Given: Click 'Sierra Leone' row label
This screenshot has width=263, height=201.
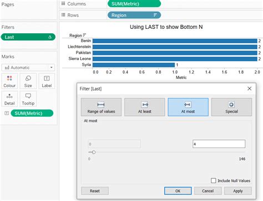Looking at the screenshot, I should tap(80, 59).
